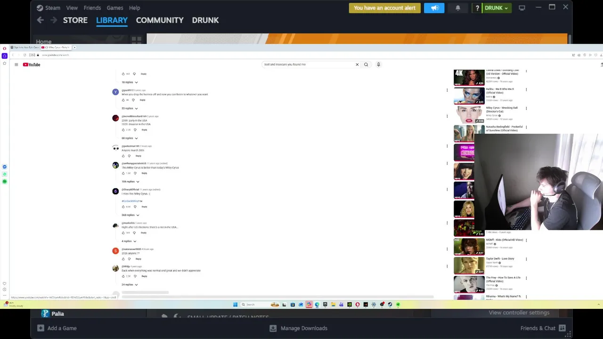Go to the YouTube home logo

click(32, 65)
